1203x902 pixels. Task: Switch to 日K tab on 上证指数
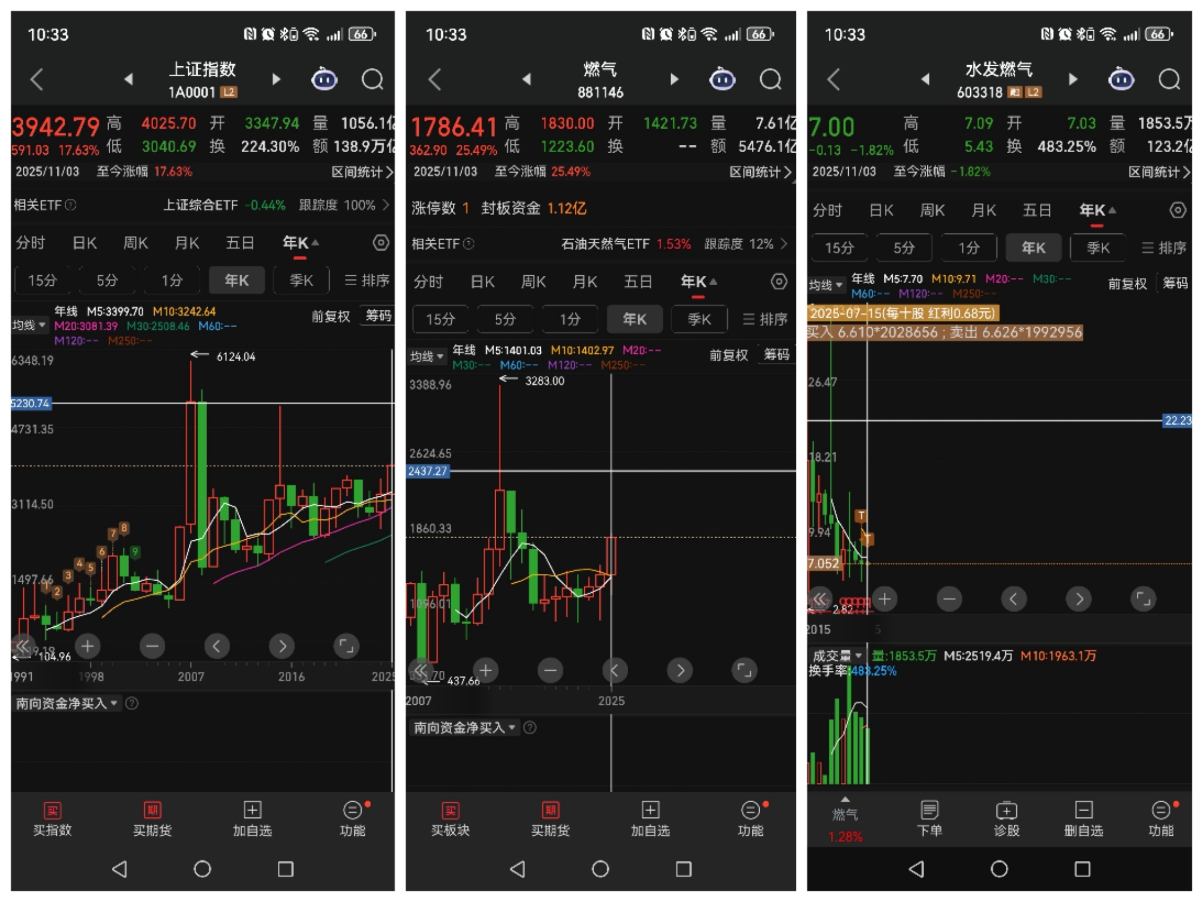click(85, 243)
